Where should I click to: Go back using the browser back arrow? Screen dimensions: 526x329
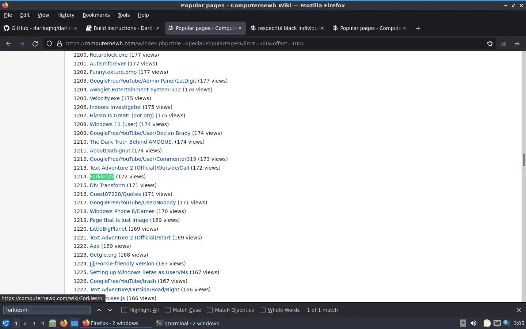(x=9, y=44)
